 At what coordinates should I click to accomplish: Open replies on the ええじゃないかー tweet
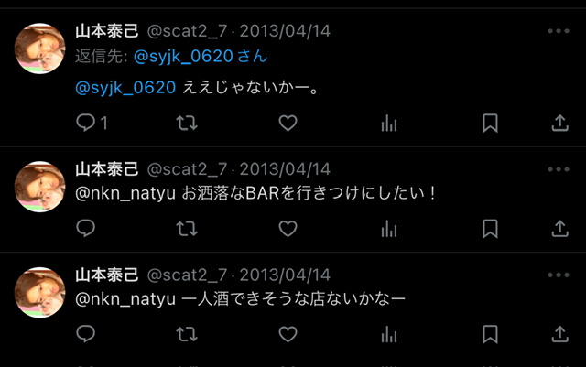coord(92,123)
